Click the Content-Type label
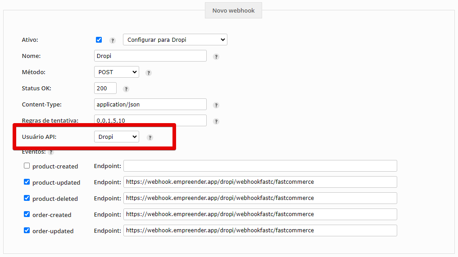Image resolution: width=458 pixels, height=257 pixels. (x=42, y=105)
